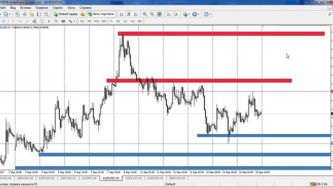Switch to the M30 timeframe
This screenshot has height=187, width=333.
[104, 21]
